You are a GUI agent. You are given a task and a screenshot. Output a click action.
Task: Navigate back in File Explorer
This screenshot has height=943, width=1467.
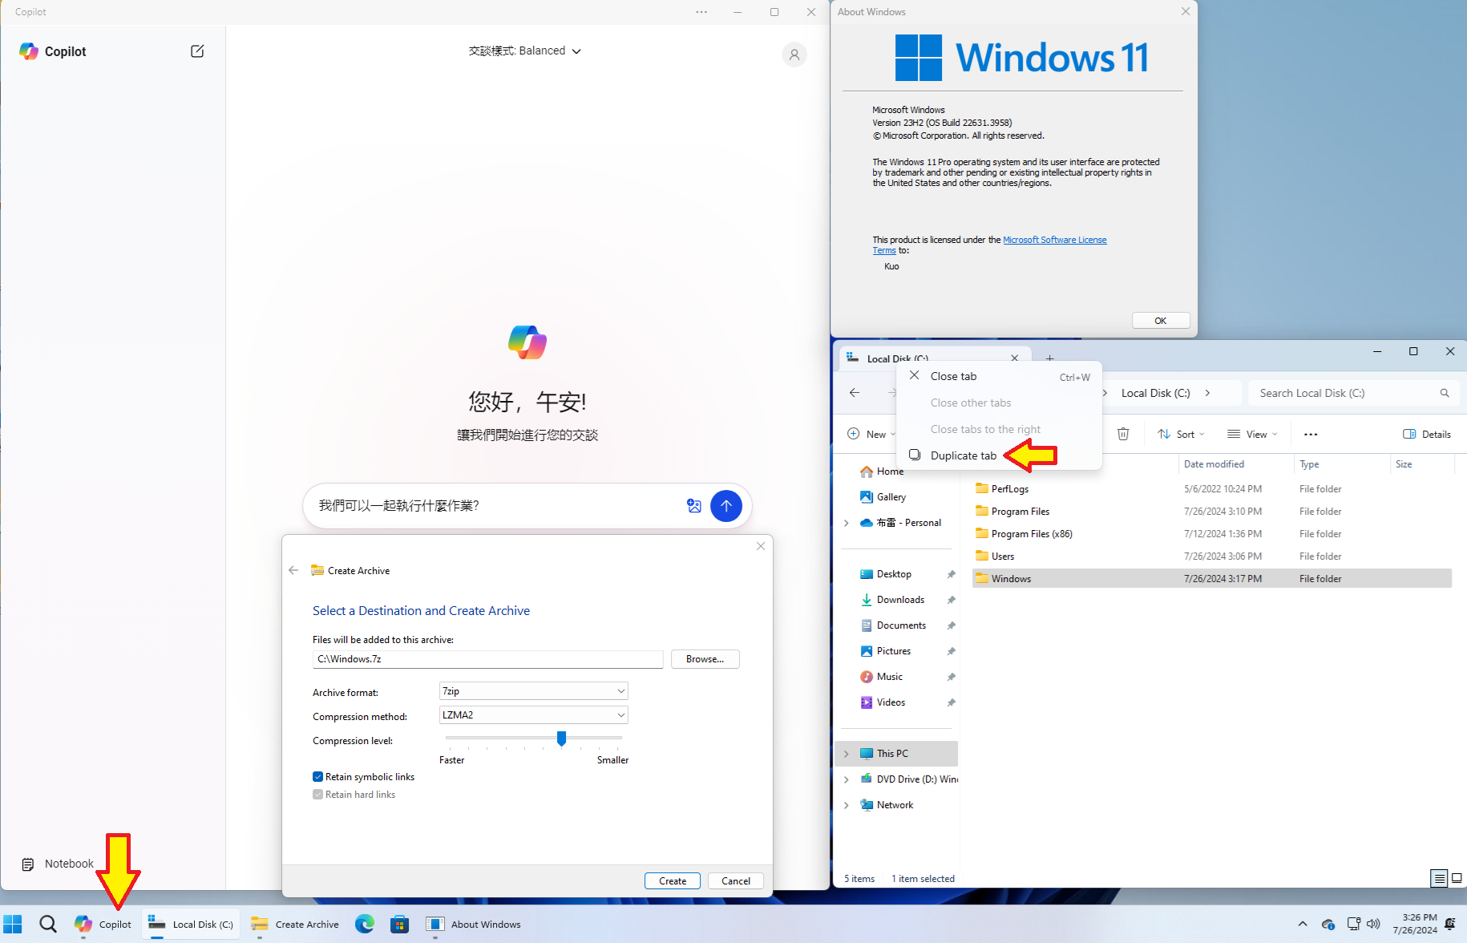855,393
